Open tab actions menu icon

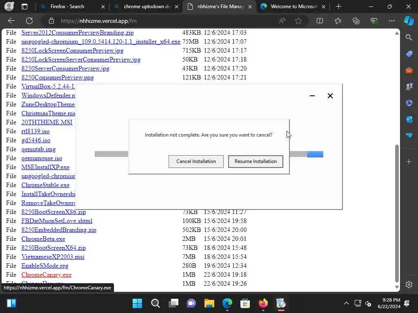coord(24,7)
